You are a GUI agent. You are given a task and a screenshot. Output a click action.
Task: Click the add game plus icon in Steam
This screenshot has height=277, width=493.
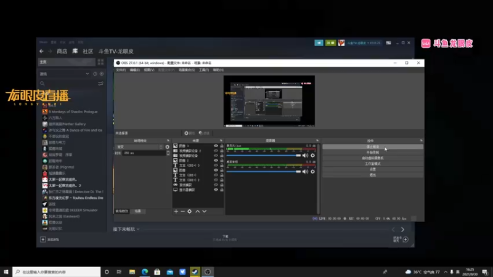pyautogui.click(x=43, y=239)
